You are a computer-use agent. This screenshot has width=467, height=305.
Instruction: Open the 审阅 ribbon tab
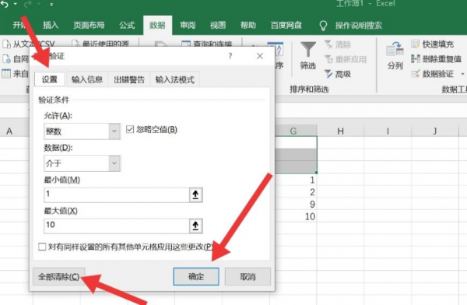[188, 26]
